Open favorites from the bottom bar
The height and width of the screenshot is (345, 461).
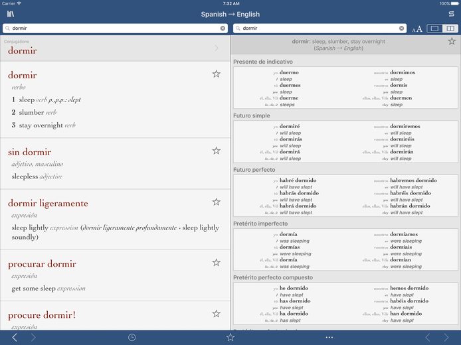coord(230,337)
